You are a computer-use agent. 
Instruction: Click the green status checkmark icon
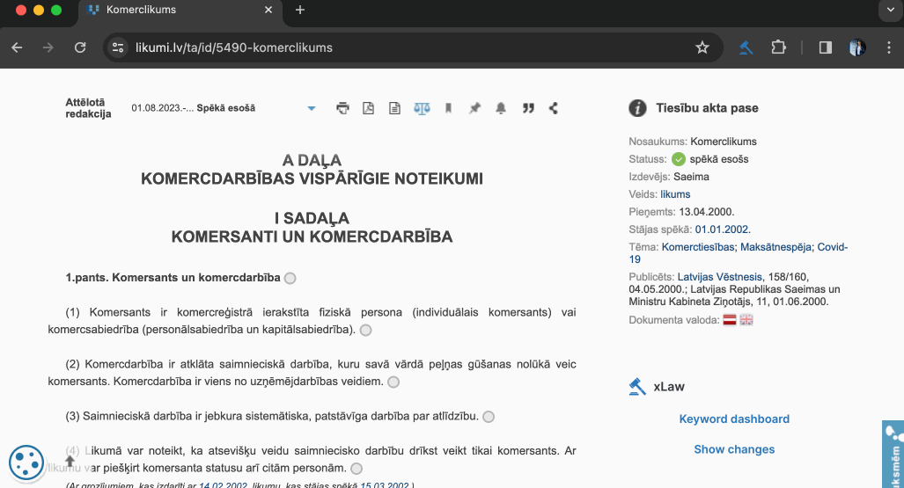679,159
